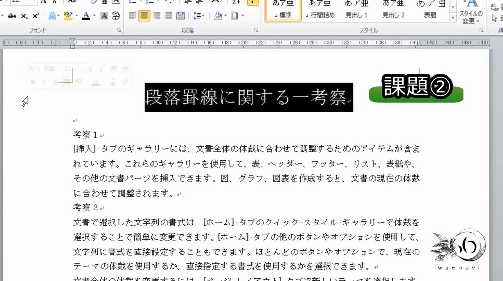This screenshot has width=503, height=281.
Task: Click the selection arrow icon in editing group
Action: [494, 19]
